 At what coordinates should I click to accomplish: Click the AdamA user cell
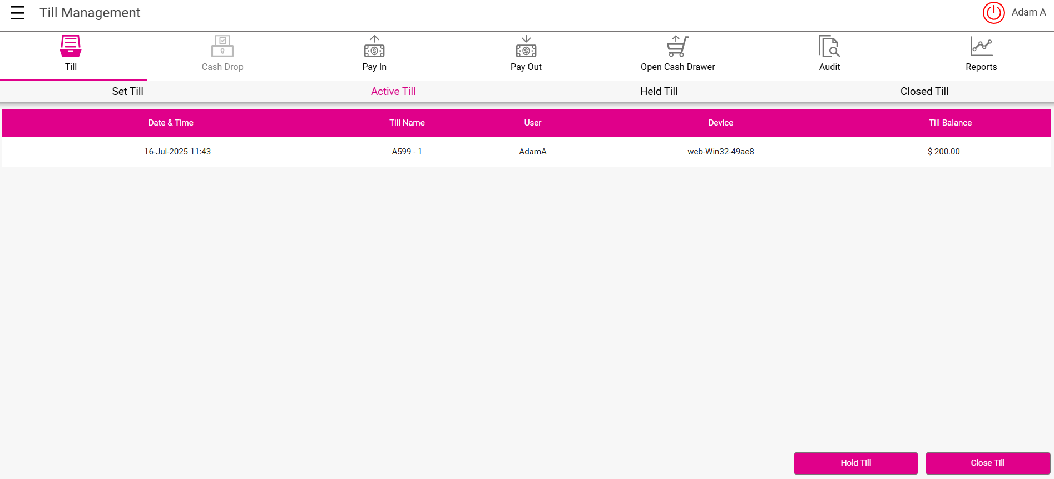click(533, 152)
